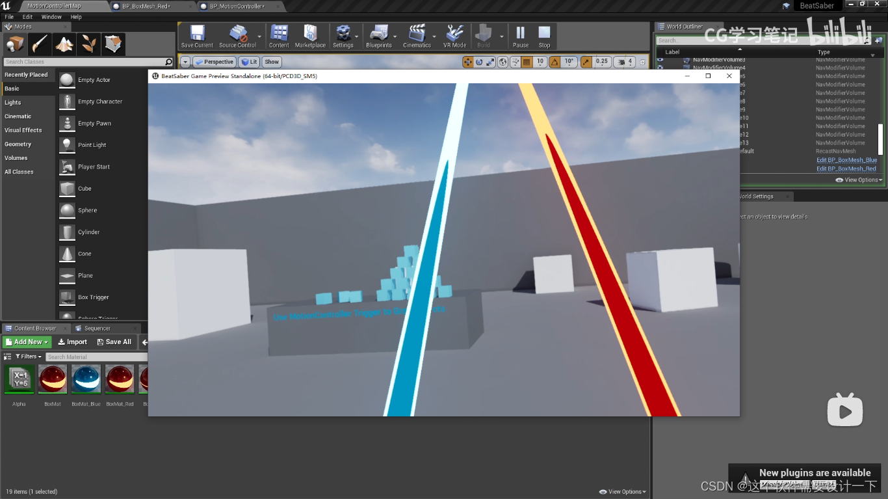
Task: Toggle the sources panel icon beside Filters
Action: coord(7,357)
